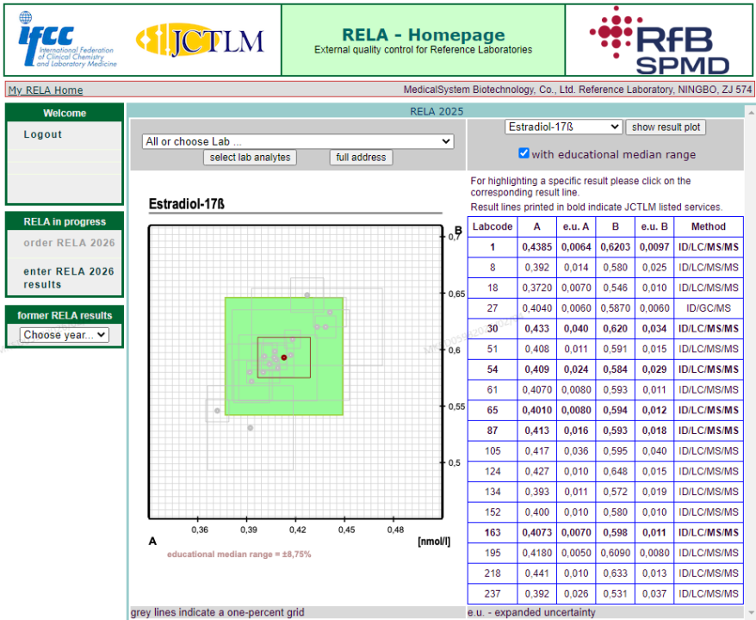Go to My RELA Home

(46, 90)
